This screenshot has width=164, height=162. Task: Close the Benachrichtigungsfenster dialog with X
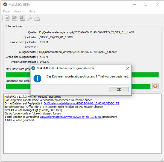[128, 68]
